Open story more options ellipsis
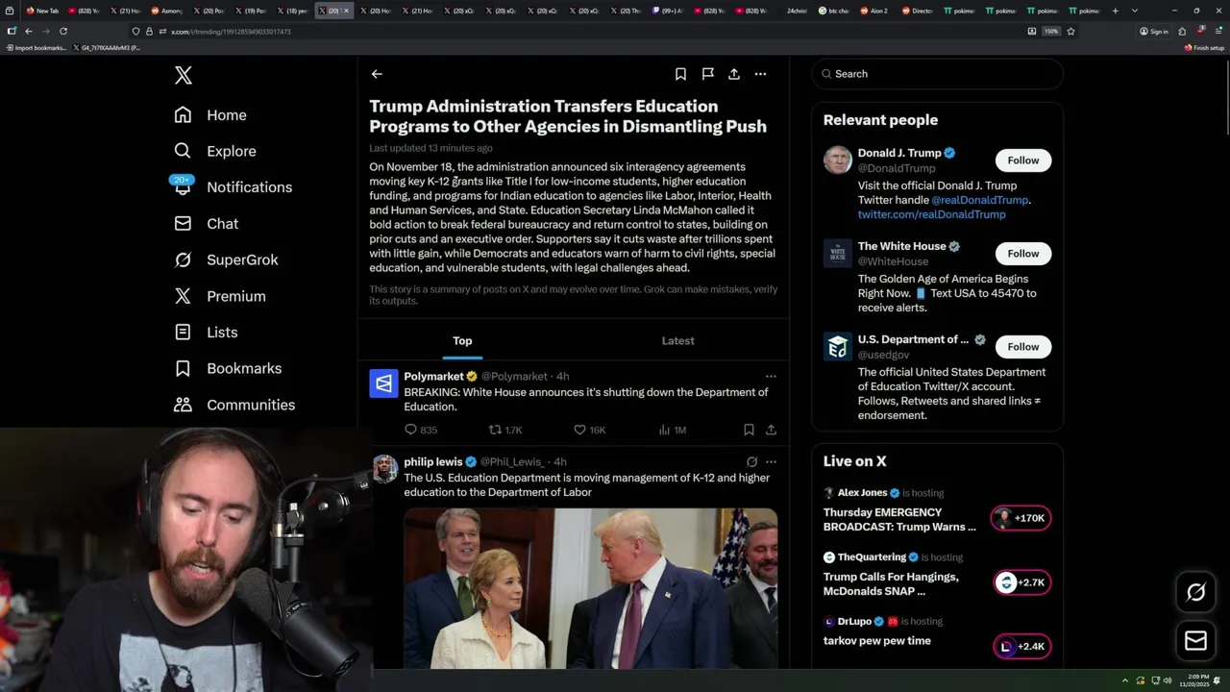The image size is (1230, 692). coord(760,74)
